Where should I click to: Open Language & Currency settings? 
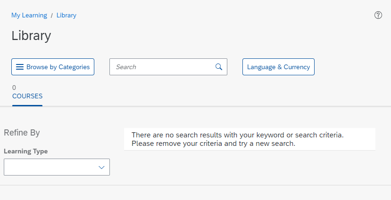click(x=278, y=67)
